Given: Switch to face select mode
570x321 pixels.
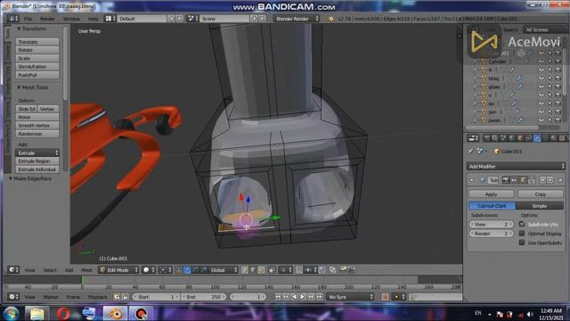Looking at the screenshot, I should (x=261, y=269).
